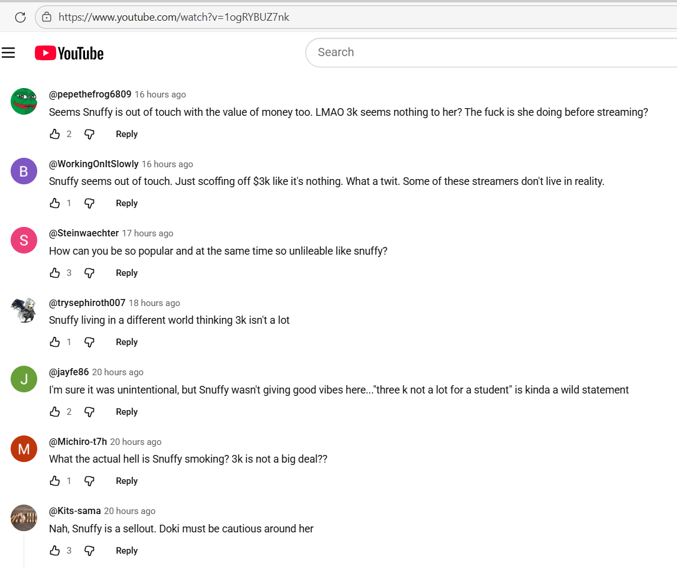Like @Michiro-t7h's comment
This screenshot has width=677, height=569.
(55, 481)
